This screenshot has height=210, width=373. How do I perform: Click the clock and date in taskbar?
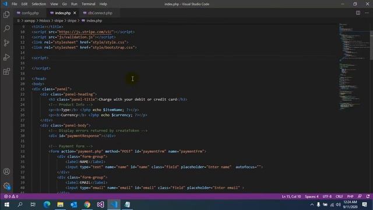(350, 205)
